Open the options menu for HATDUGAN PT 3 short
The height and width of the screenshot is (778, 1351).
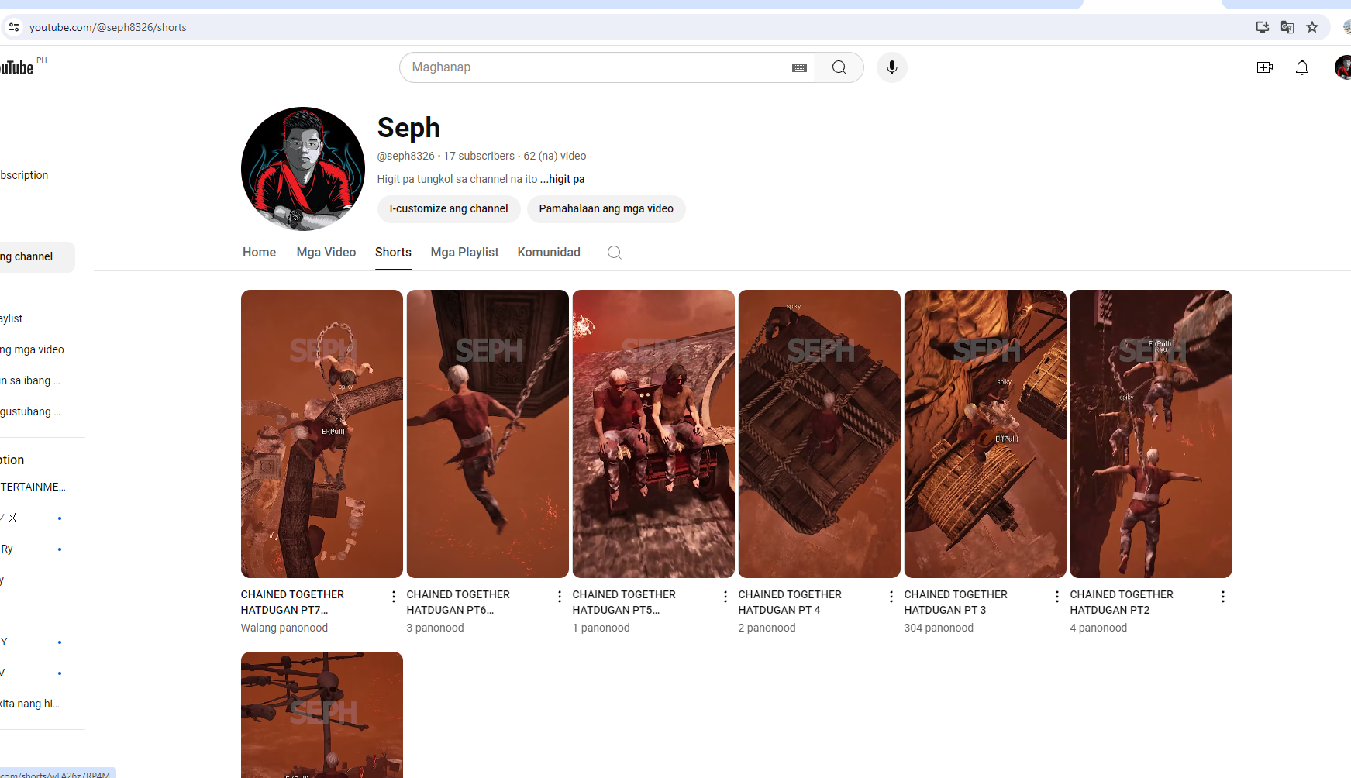(1057, 597)
